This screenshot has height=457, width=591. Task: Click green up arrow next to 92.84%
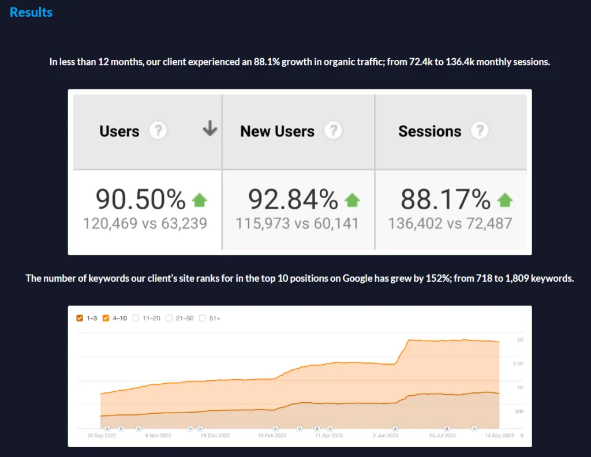point(352,201)
